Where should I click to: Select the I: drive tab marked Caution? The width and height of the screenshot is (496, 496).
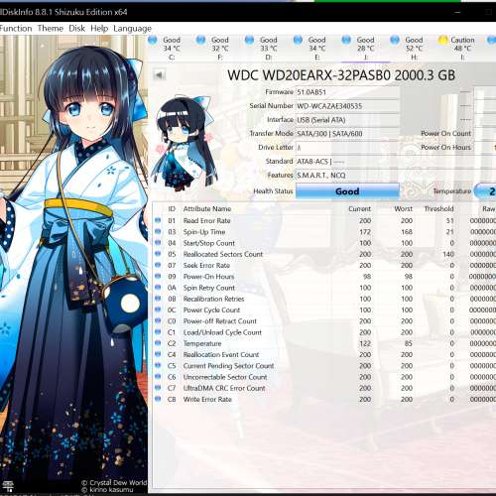click(x=462, y=49)
